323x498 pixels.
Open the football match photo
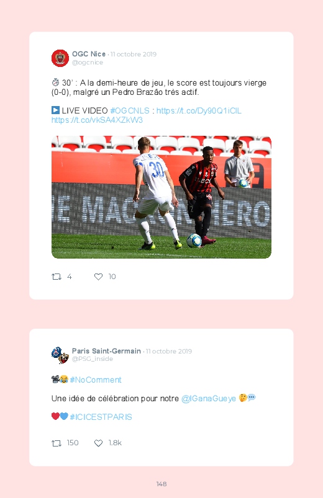pyautogui.click(x=161, y=197)
